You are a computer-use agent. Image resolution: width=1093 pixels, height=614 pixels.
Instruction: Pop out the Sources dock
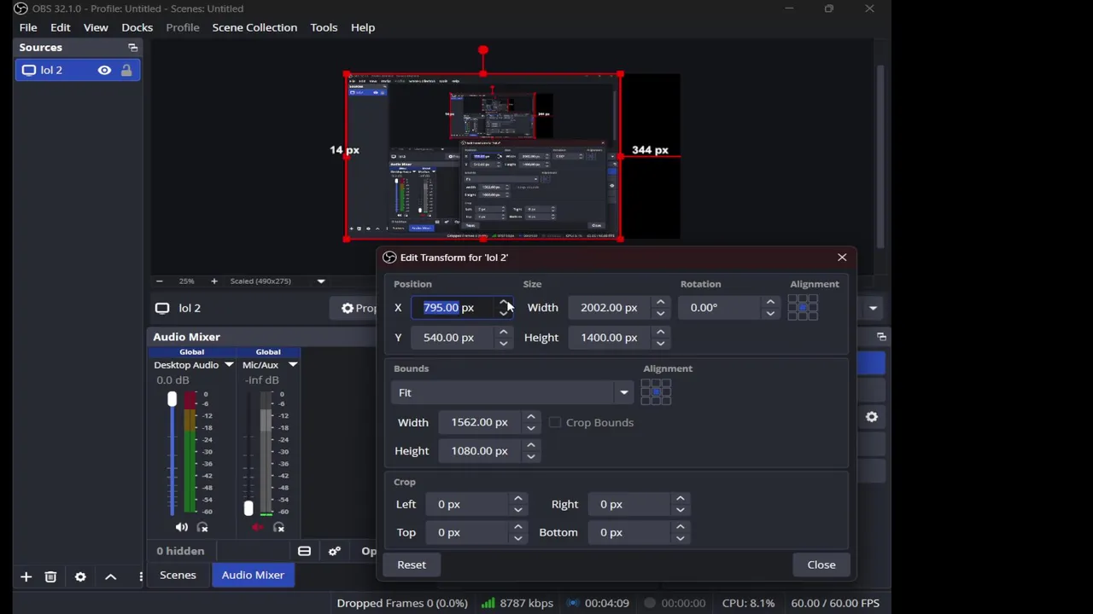point(132,48)
